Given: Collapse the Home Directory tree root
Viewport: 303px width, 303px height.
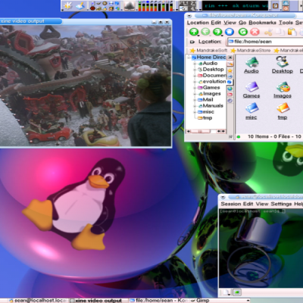Looking at the screenshot, I should click(189, 58).
